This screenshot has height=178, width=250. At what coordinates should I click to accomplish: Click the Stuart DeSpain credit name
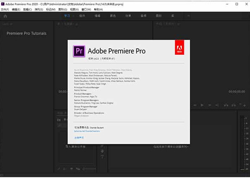[80, 109]
